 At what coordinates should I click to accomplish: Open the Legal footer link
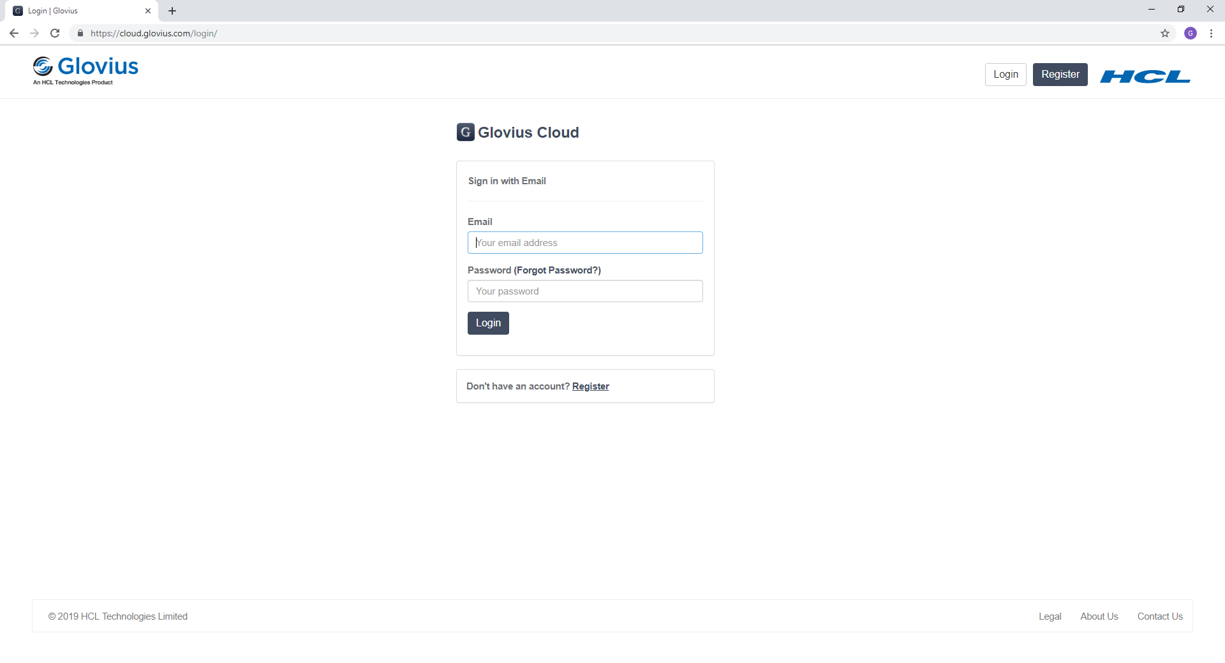pyautogui.click(x=1050, y=616)
